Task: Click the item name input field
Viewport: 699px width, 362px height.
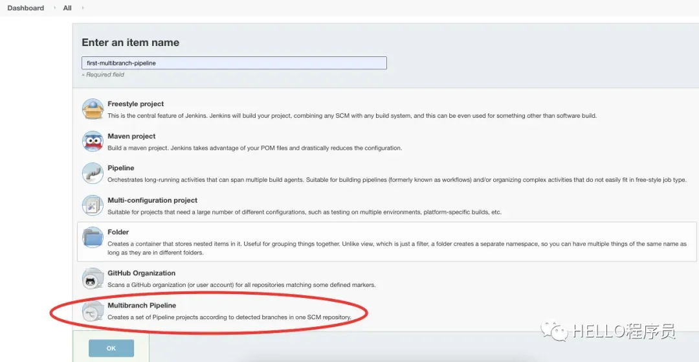Action: 234,63
